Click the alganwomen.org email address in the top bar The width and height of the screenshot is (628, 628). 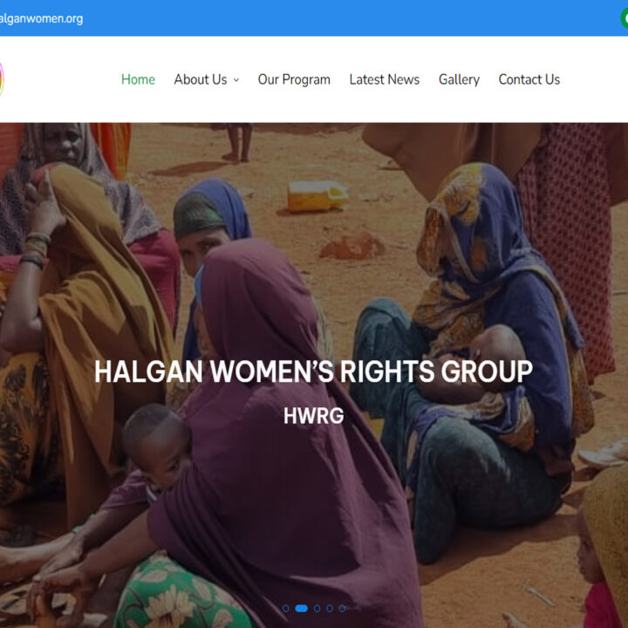tap(41, 19)
